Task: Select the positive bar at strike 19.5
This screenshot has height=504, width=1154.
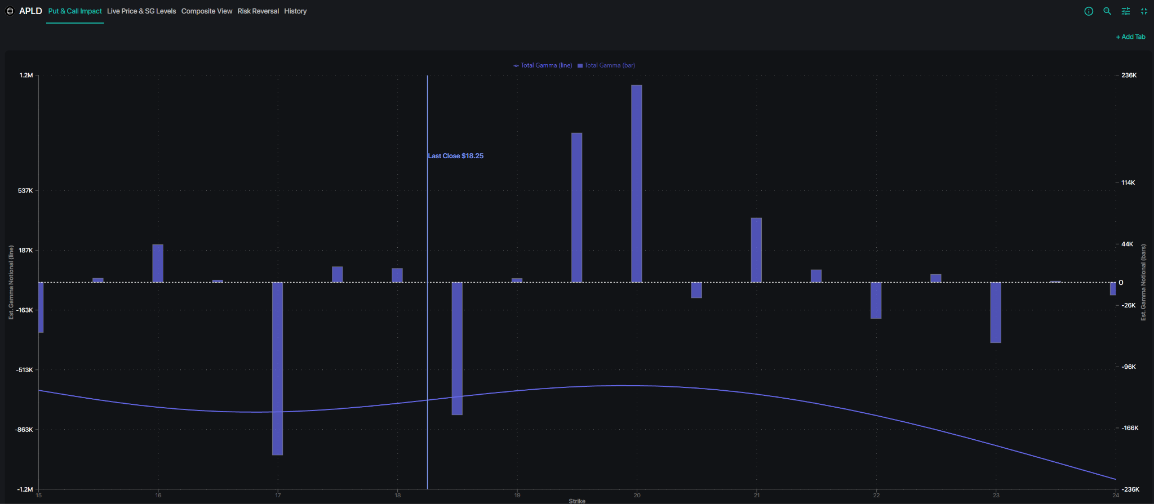Action: (577, 207)
